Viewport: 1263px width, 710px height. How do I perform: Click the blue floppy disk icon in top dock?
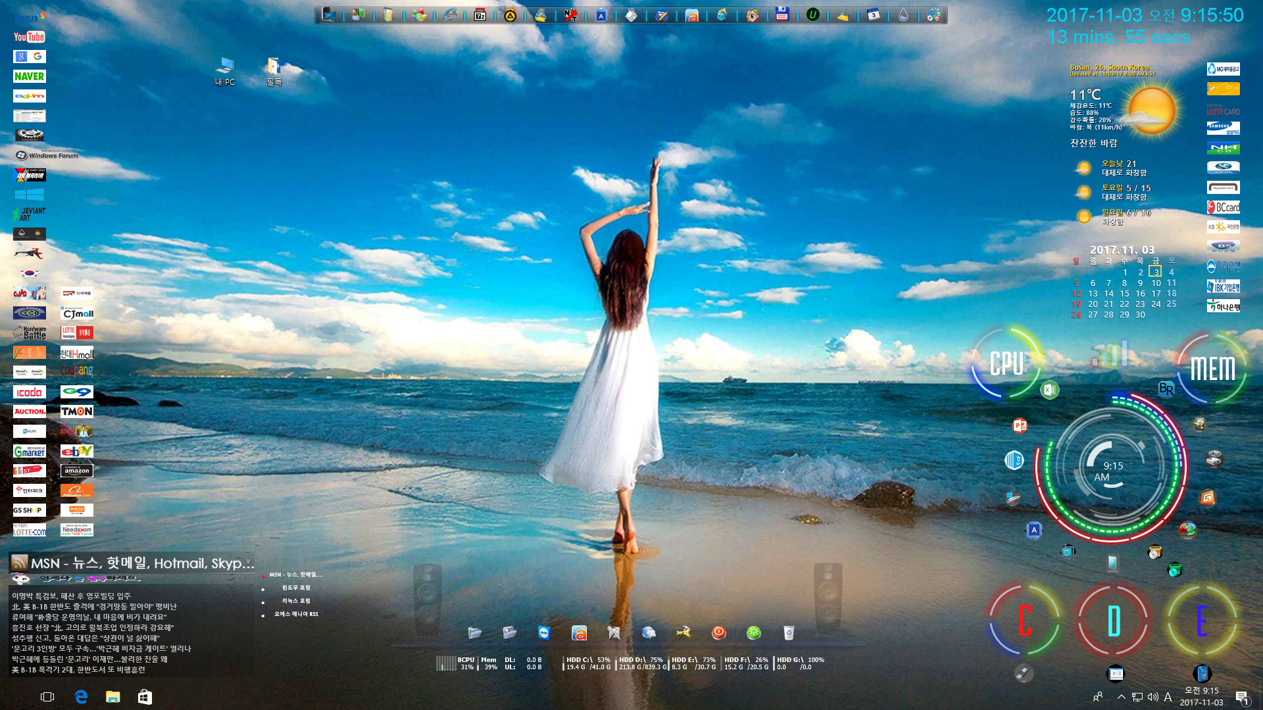pyautogui.click(x=782, y=14)
